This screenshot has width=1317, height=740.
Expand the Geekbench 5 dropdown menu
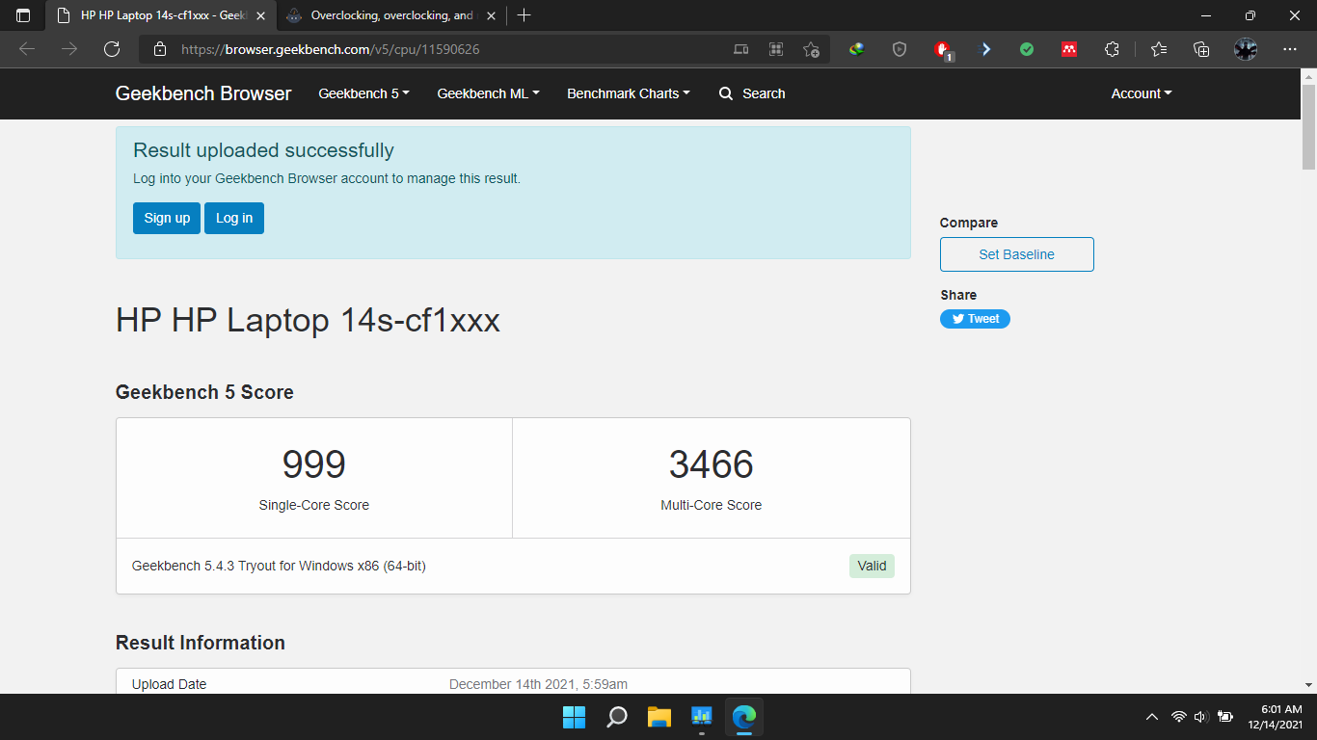coord(363,93)
